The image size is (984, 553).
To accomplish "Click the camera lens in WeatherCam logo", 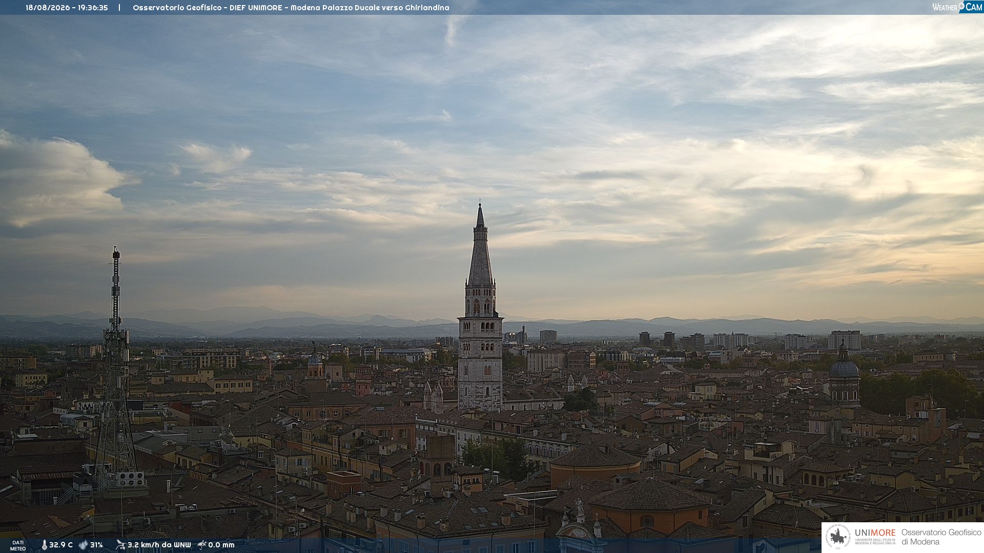I will click(961, 6).
